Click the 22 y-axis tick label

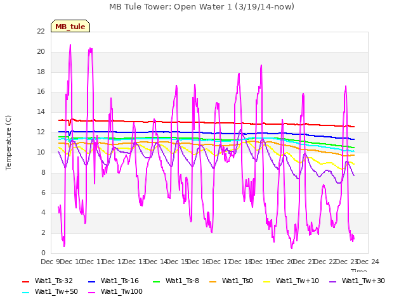click(41, 31)
